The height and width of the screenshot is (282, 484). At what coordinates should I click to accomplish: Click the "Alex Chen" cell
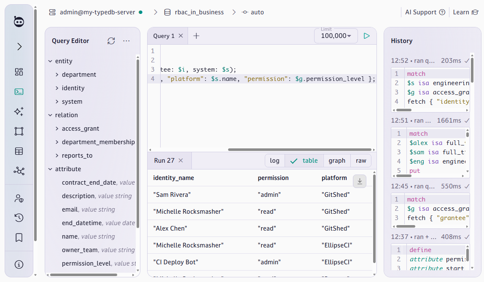coord(170,228)
